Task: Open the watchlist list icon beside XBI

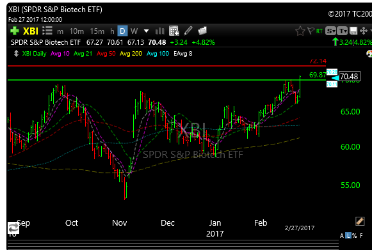Action: (x=47, y=31)
